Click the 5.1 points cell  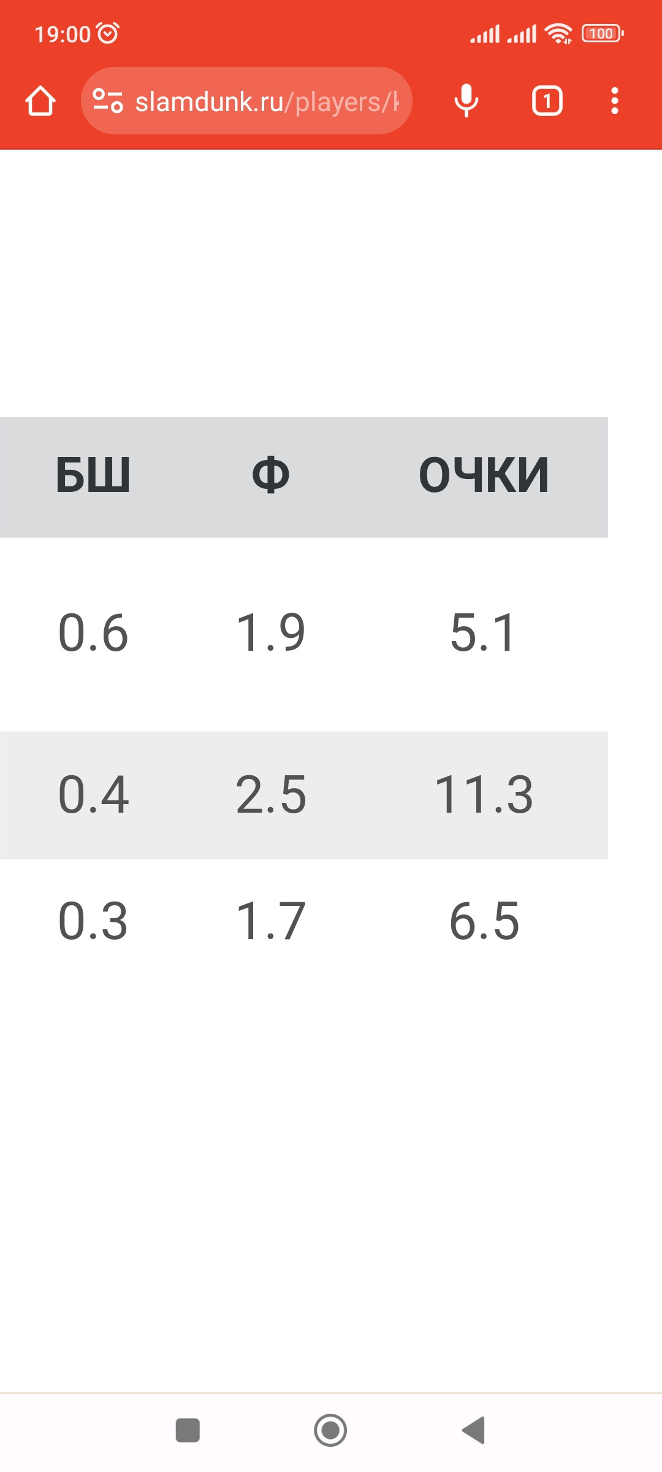(484, 633)
